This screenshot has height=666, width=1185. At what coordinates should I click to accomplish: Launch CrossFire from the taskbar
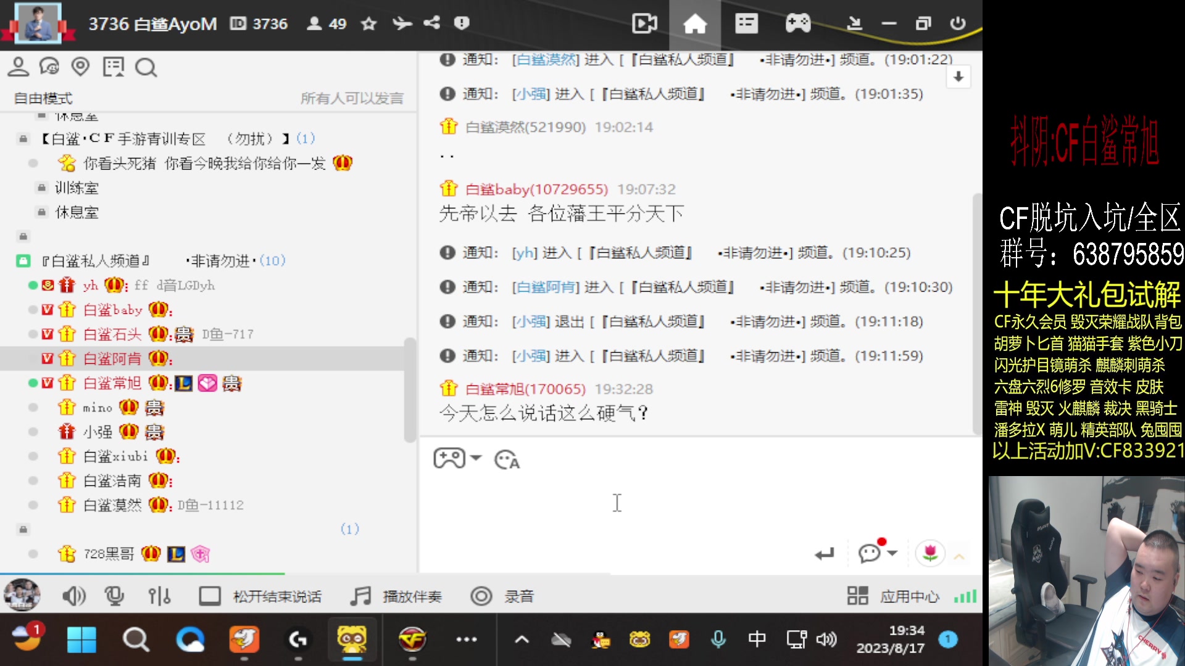tap(412, 639)
